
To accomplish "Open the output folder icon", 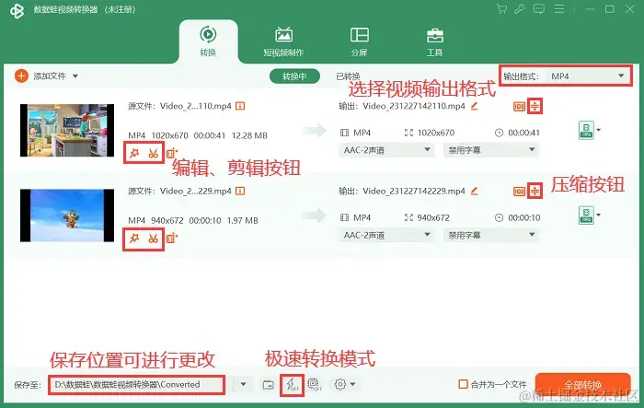I will (269, 385).
